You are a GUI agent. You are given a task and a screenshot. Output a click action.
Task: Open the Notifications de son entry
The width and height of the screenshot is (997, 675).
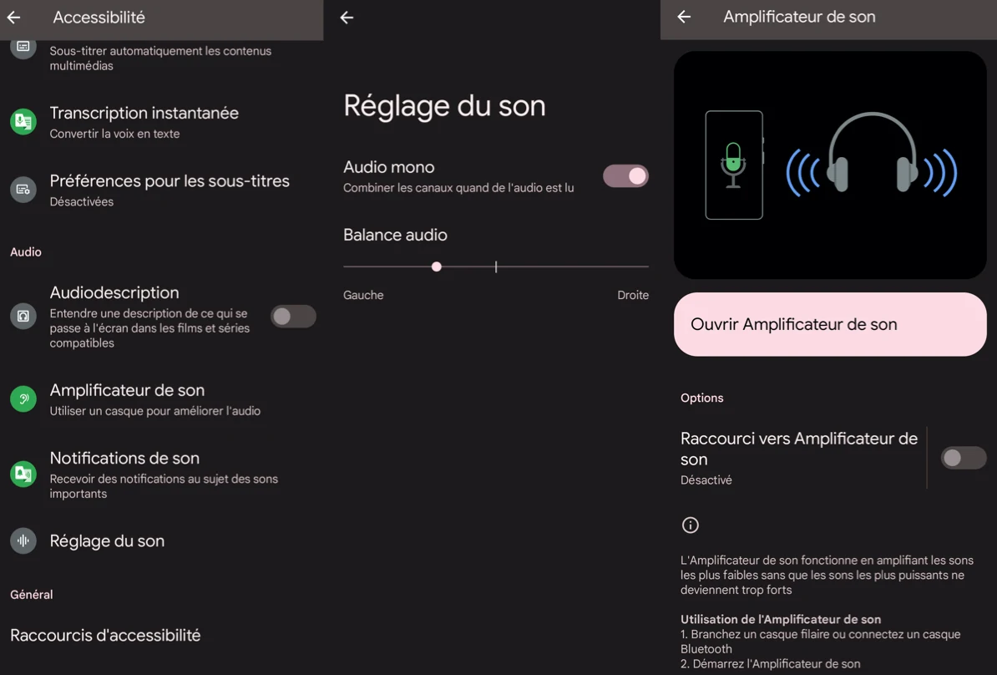click(161, 474)
